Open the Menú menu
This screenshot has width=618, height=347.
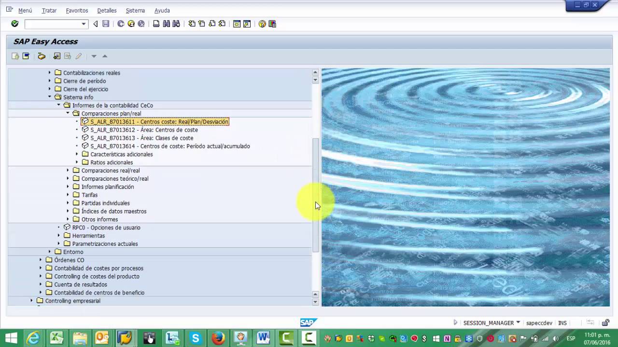click(25, 10)
